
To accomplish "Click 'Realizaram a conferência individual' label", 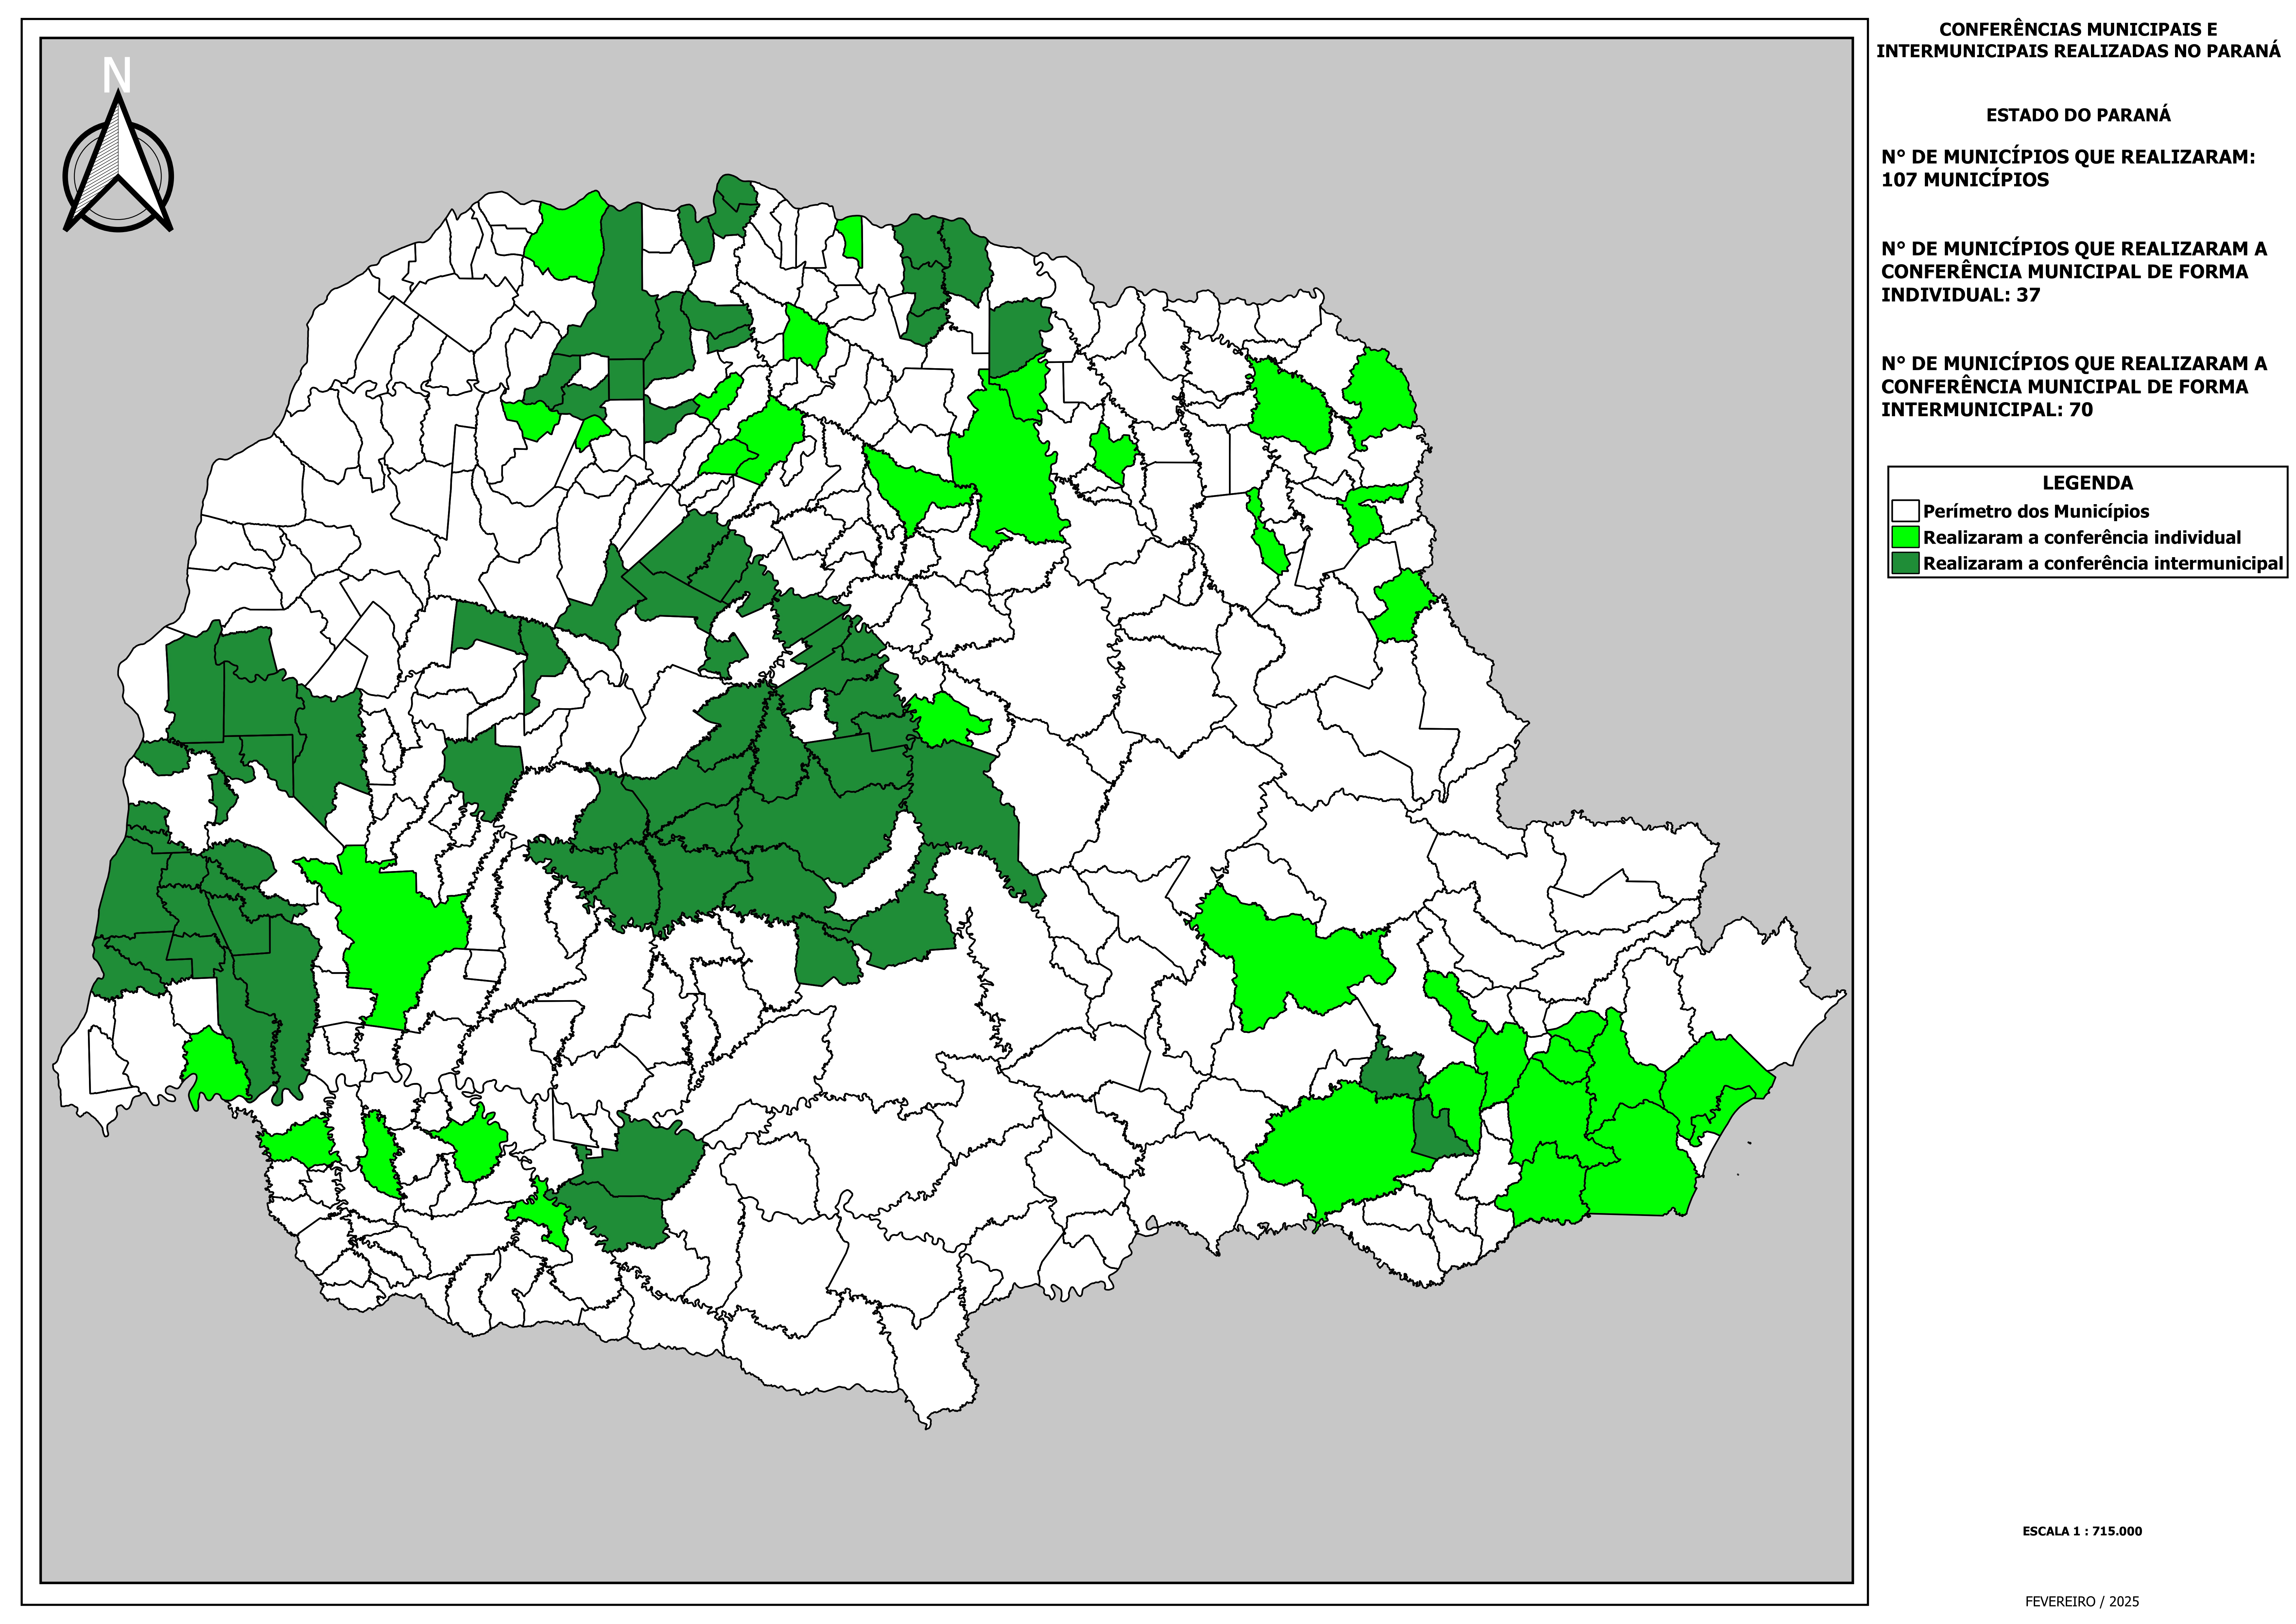I will 2082,538.
